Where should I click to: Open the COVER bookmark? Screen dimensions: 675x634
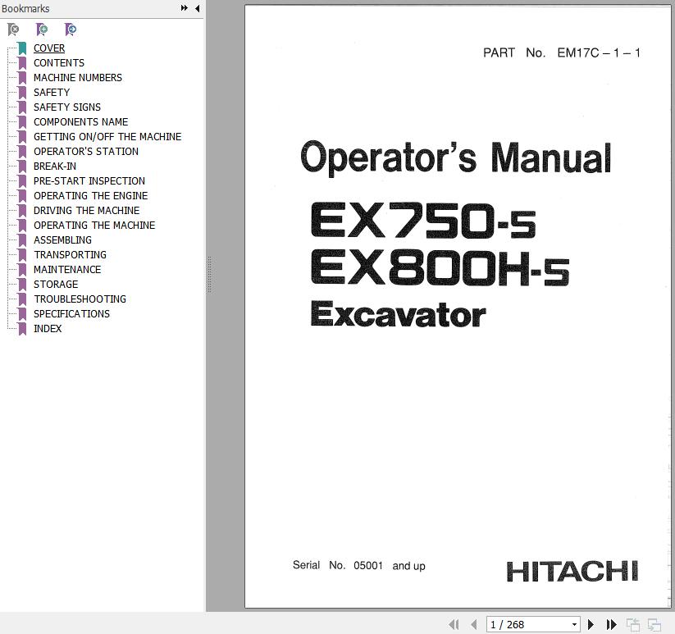[49, 48]
